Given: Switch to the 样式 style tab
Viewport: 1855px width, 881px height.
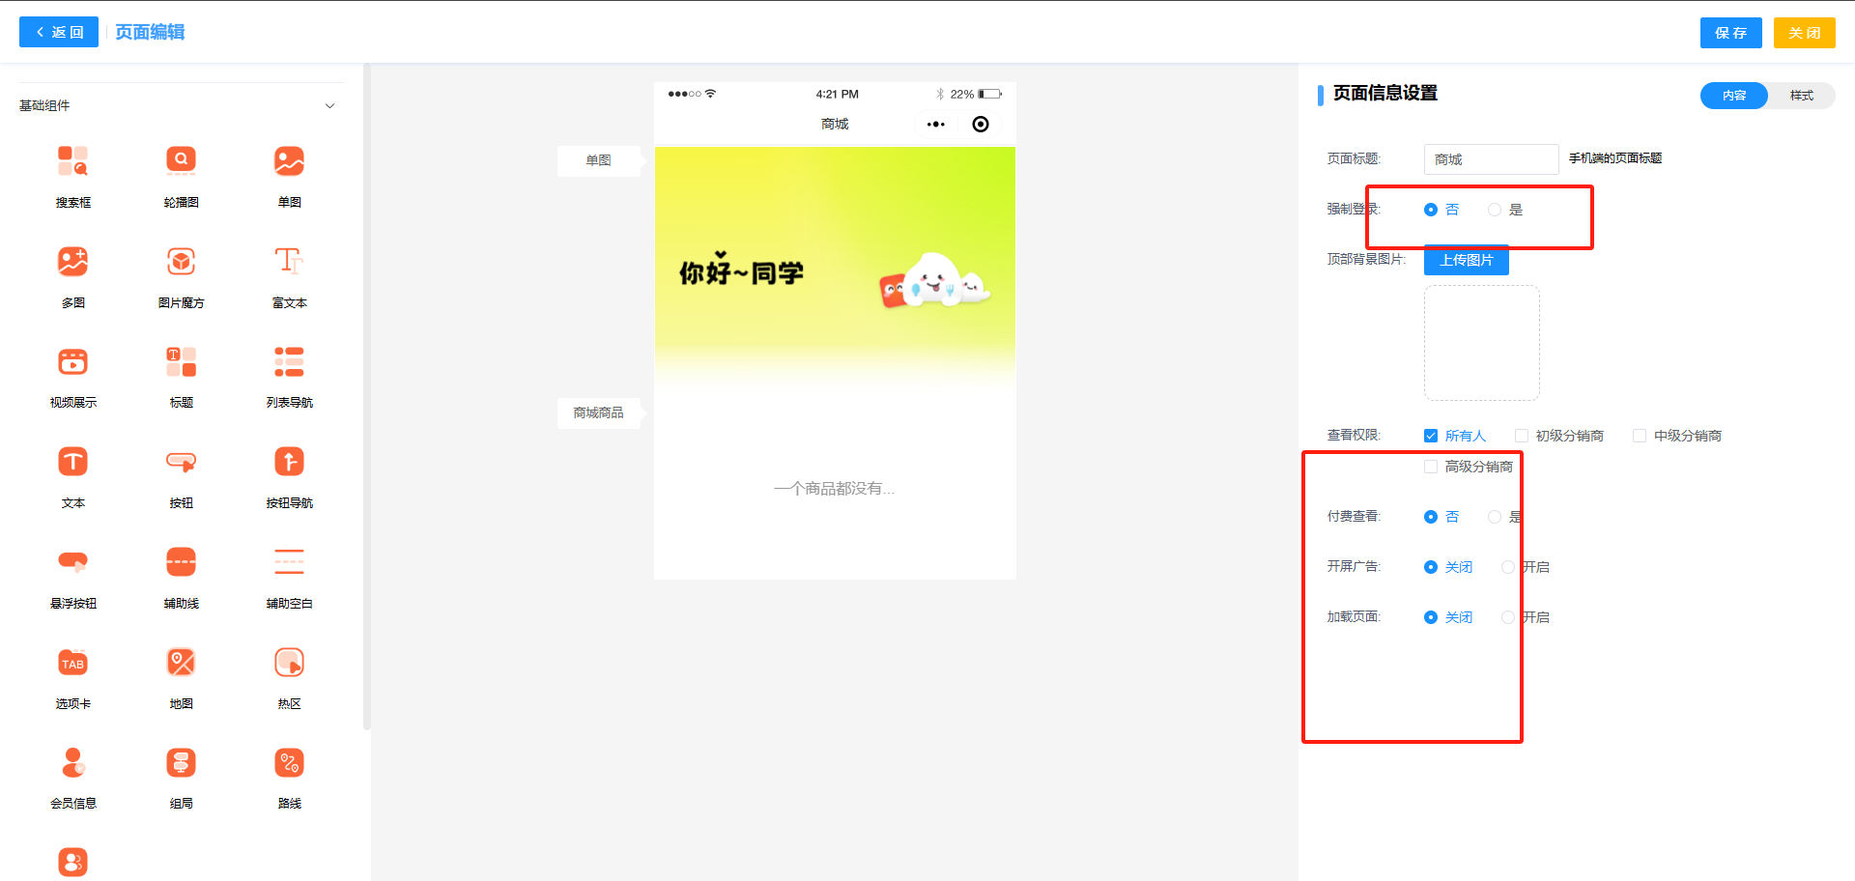Looking at the screenshot, I should [x=1801, y=96].
